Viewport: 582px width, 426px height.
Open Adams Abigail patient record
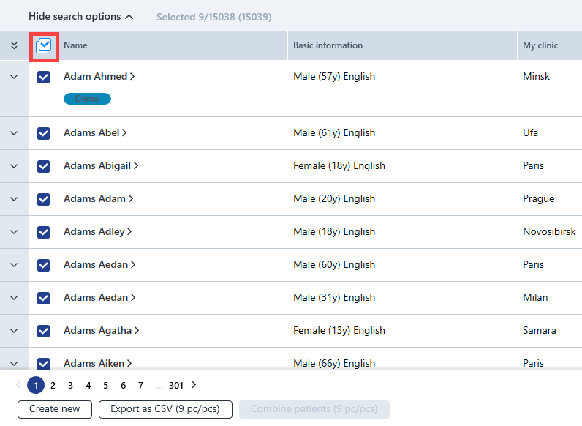coord(101,166)
